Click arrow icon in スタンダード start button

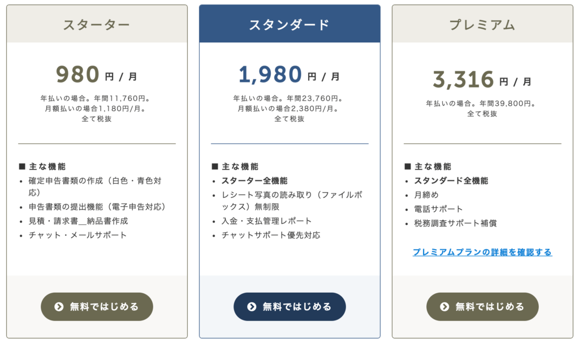(x=252, y=306)
